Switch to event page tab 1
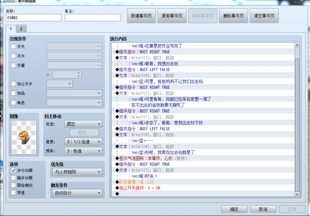The width and height of the screenshot is (310, 216). tap(11, 29)
